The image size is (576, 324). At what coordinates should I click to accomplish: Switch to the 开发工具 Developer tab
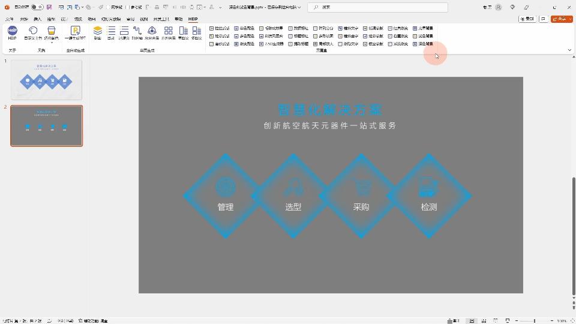pos(161,19)
